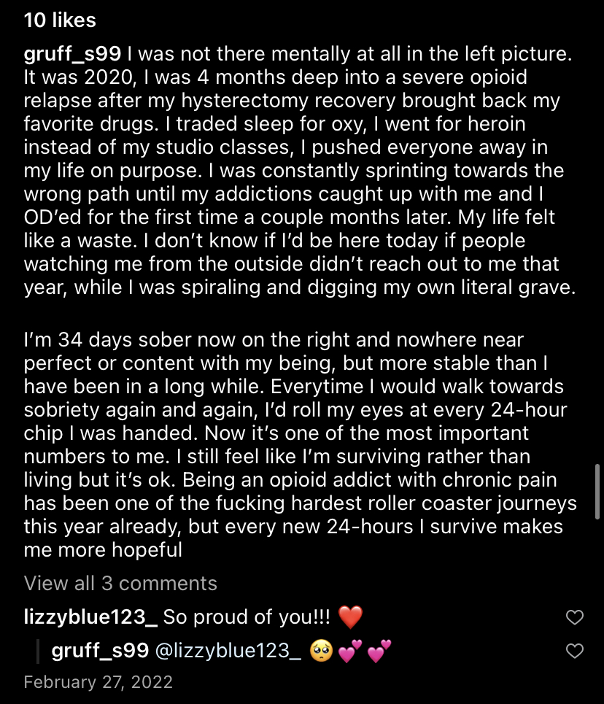Open gruff_s99 profile from the caption

pyautogui.click(x=75, y=54)
